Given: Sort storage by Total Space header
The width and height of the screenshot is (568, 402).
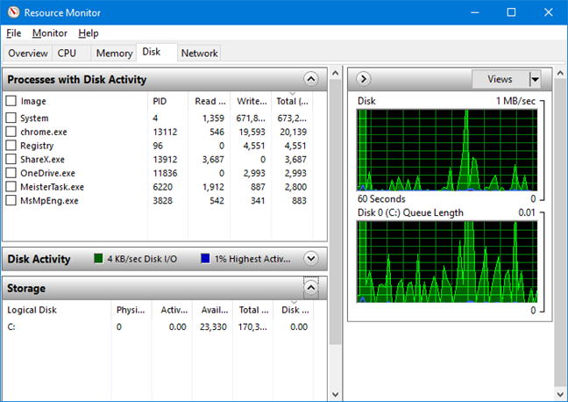Looking at the screenshot, I should point(252,310).
